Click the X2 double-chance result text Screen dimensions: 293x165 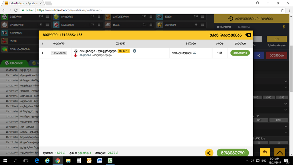point(195,53)
